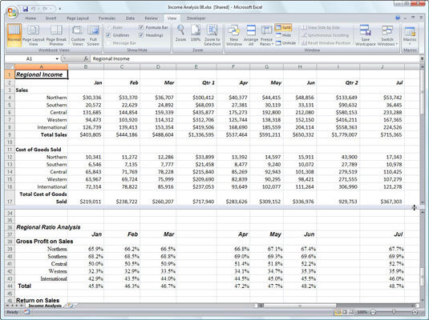Open Custom Views dialog
The width and height of the screenshot is (429, 320).
pos(78,35)
